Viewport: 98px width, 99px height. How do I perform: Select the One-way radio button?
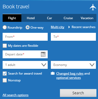click(28, 27)
